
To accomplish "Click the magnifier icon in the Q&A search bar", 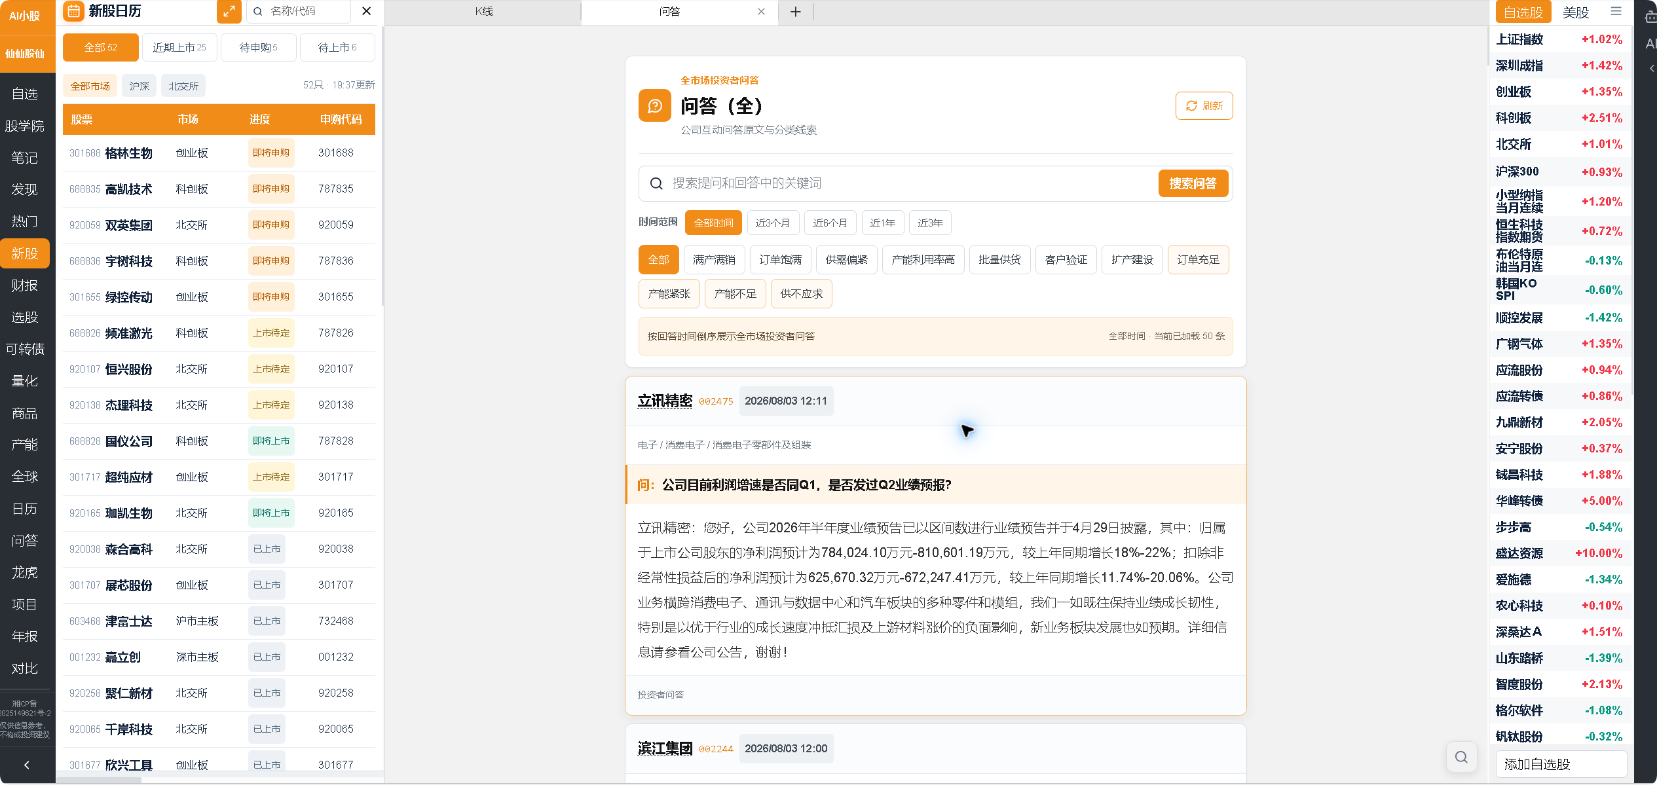I will pyautogui.click(x=656, y=183).
